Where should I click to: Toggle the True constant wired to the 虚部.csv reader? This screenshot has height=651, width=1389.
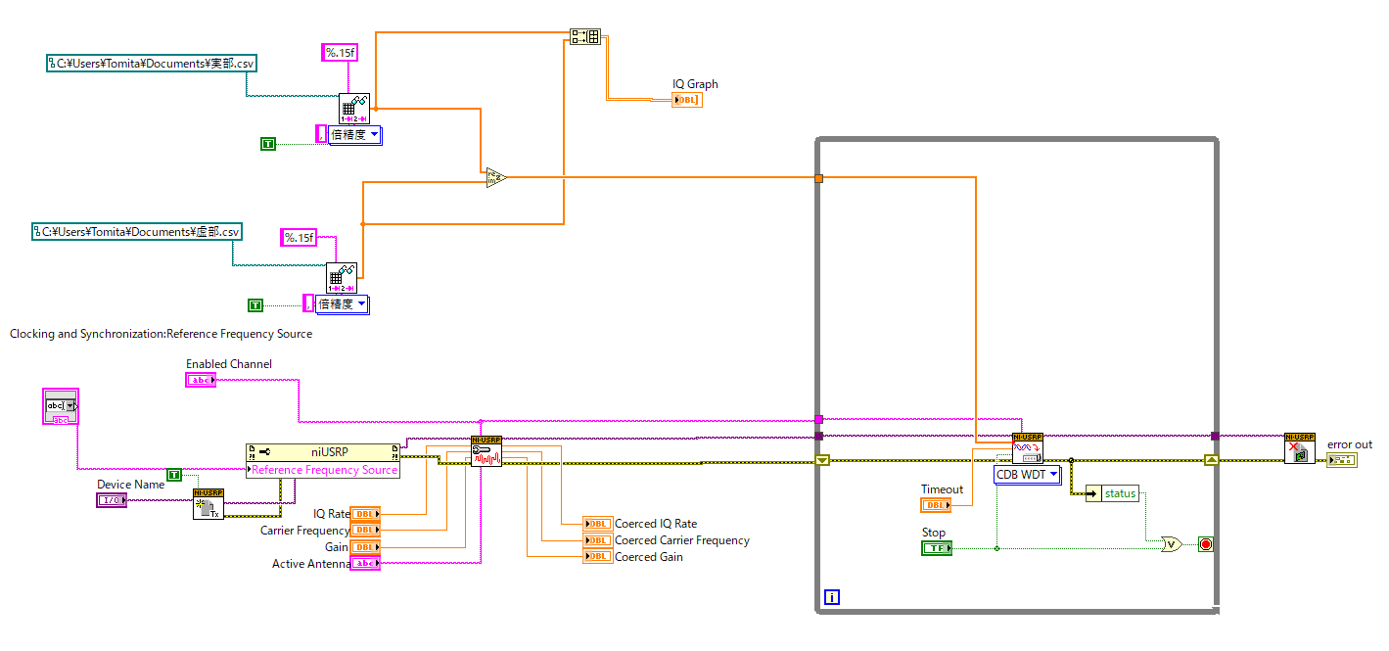(255, 305)
